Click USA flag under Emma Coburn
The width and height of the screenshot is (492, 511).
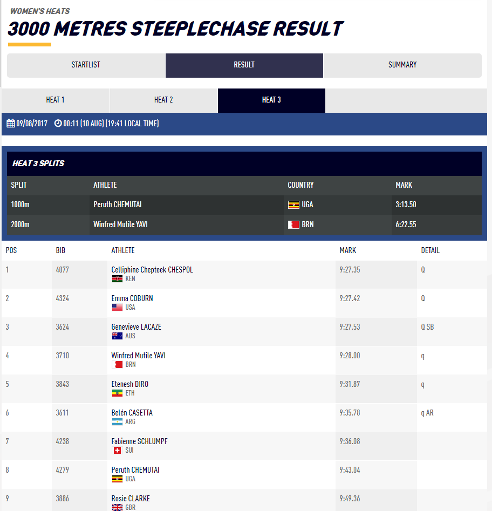117,308
